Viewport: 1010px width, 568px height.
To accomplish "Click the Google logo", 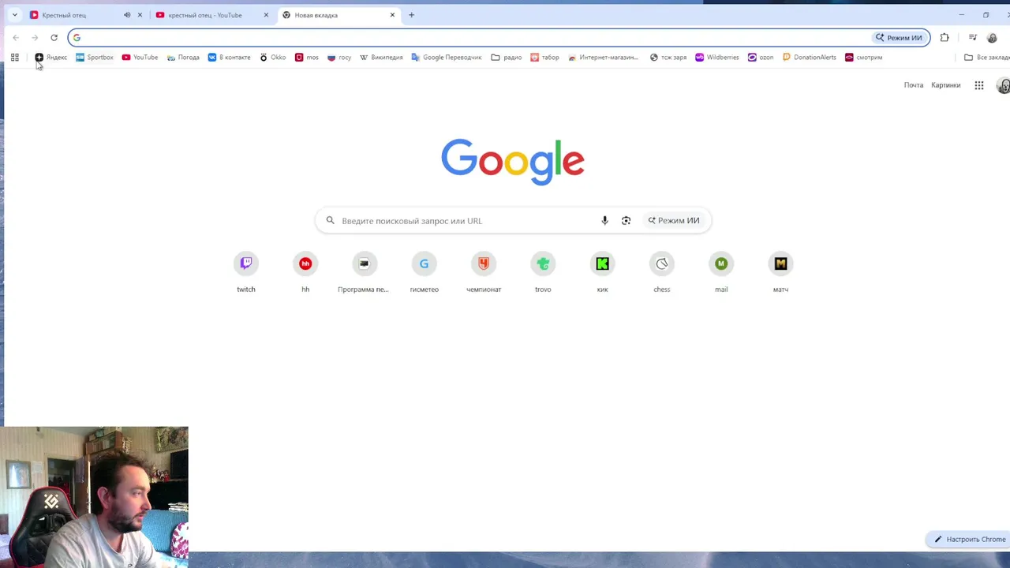I will pyautogui.click(x=513, y=162).
